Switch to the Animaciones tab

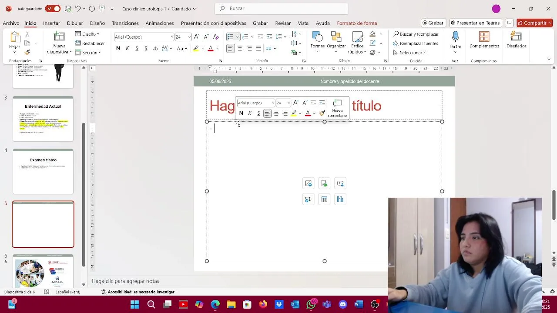159,23
